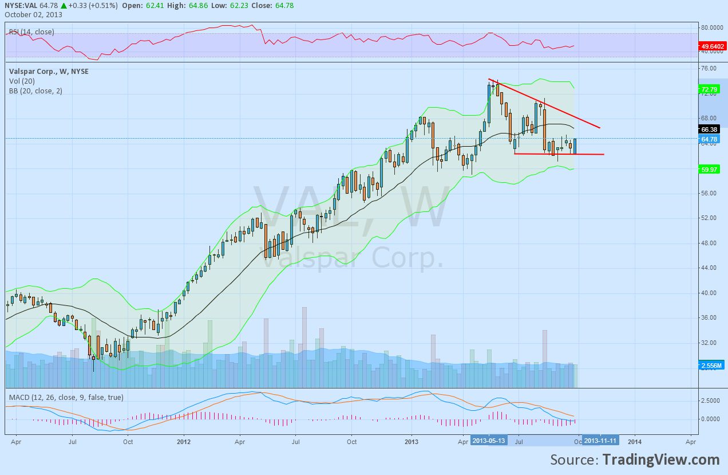This screenshot has width=728, height=475.
Task: Open the Vol (20) indicator label
Action: tap(22, 81)
